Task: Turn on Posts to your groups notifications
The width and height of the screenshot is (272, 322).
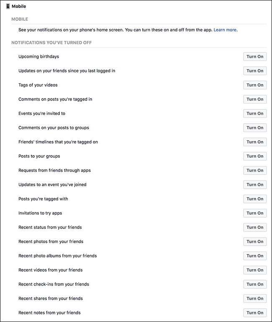Action: click(255, 156)
